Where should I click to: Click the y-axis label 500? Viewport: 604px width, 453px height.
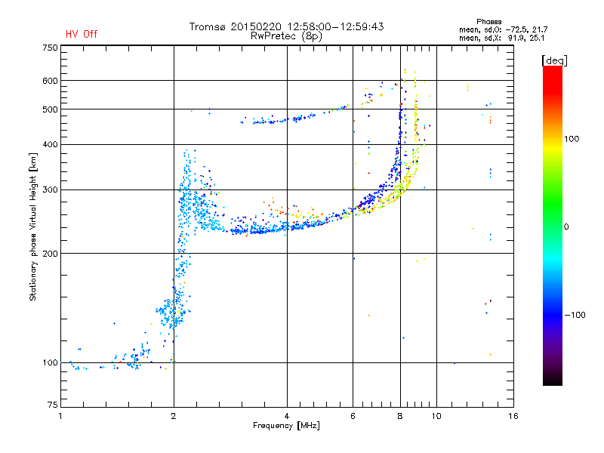(x=51, y=109)
